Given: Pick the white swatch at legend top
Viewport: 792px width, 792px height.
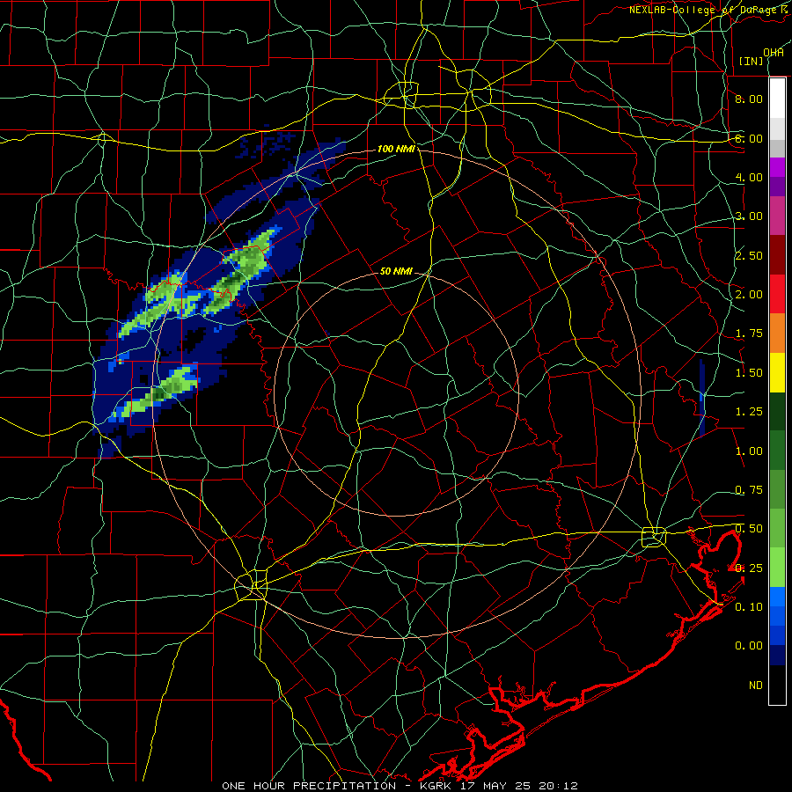Looking at the screenshot, I should pos(777,98).
